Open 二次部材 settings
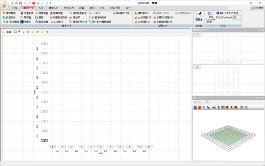Viewport: 265px width, 166px height. (x=57, y=22)
